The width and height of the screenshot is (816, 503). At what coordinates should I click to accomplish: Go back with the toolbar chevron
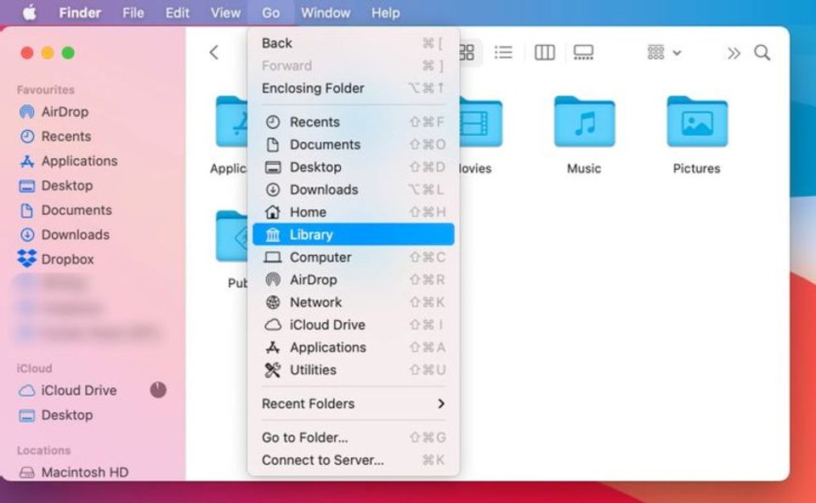[x=214, y=53]
